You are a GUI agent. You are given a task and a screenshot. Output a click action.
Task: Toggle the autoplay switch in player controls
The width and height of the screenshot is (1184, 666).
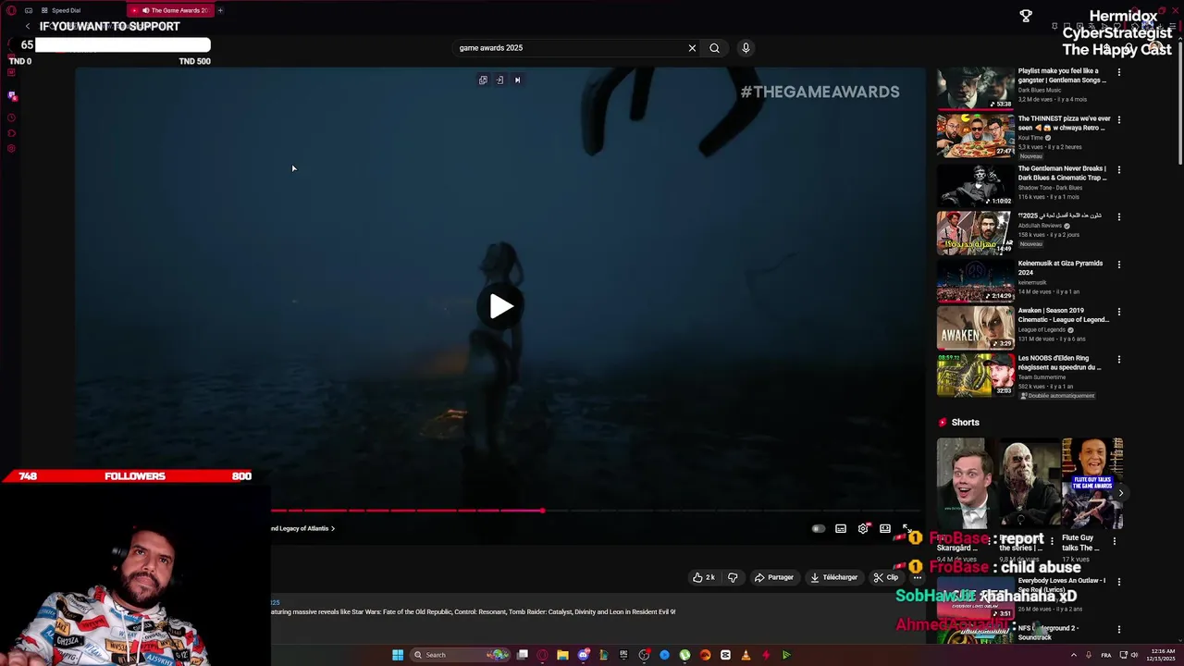818,529
